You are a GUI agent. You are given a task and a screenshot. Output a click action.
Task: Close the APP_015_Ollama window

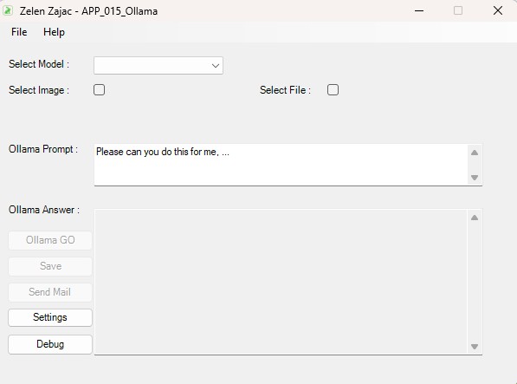498,10
